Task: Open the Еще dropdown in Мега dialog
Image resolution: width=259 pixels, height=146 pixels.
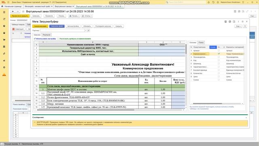Action: [238, 26]
